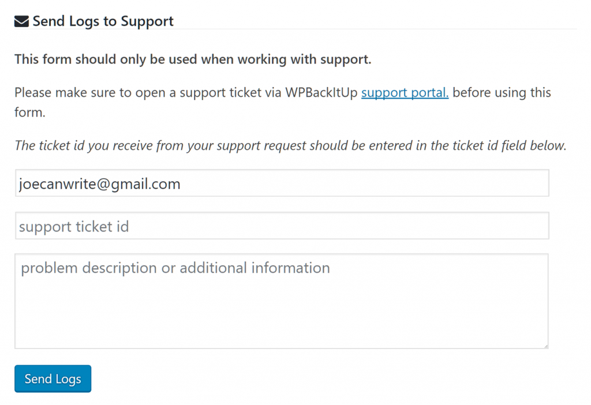Click the text area resize handle

pyautogui.click(x=545, y=346)
